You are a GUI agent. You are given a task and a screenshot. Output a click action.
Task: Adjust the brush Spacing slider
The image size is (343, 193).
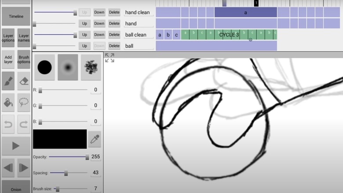pos(69,173)
